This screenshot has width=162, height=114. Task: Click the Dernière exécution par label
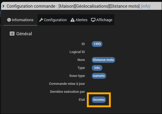[67, 92]
